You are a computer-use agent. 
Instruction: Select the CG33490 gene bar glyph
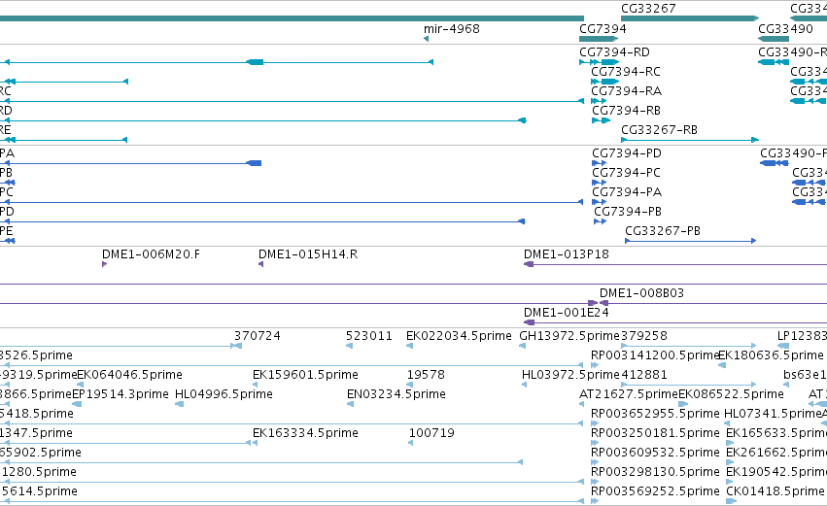click(x=774, y=39)
